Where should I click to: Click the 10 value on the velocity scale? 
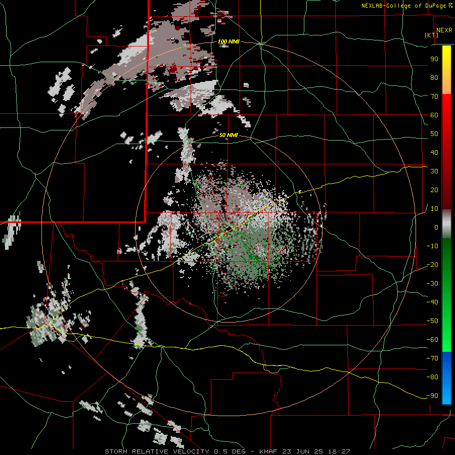click(434, 209)
